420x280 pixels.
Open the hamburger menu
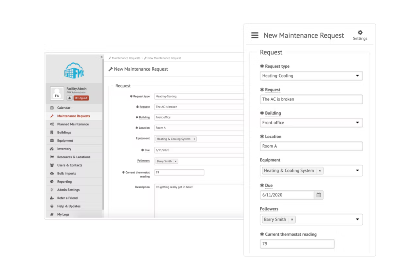click(x=255, y=35)
